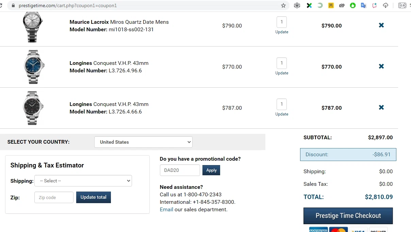Open the green crescent swirl extension
411x232 pixels.
click(320, 5)
